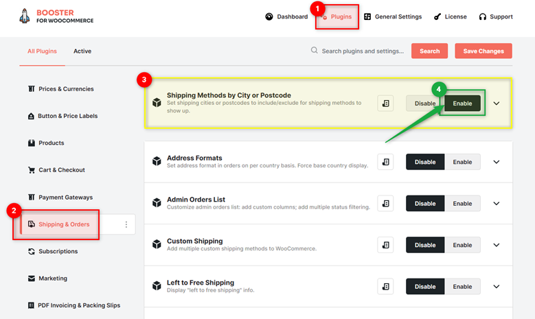535x319 pixels.
Task: Open docs icon for Shipping Methods by City
Action: tap(385, 104)
